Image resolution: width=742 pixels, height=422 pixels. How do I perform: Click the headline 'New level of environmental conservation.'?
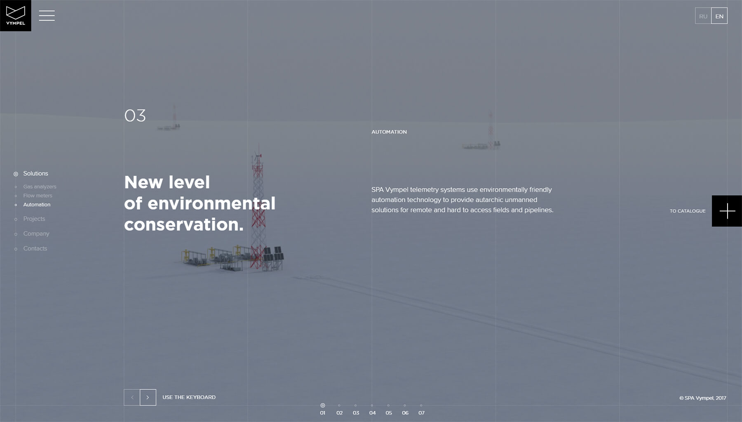click(200, 203)
